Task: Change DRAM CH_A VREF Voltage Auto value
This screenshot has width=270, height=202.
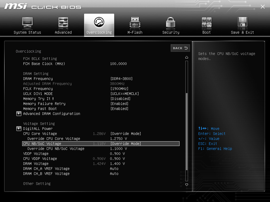Action: click(x=114, y=169)
